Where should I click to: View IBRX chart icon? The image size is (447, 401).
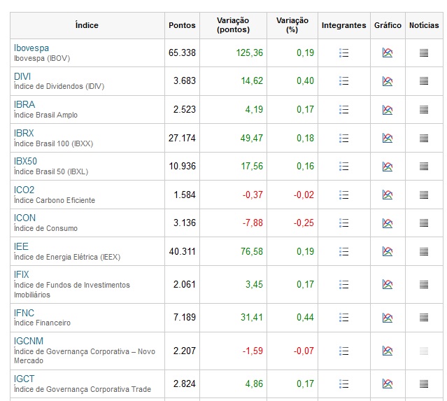click(388, 138)
